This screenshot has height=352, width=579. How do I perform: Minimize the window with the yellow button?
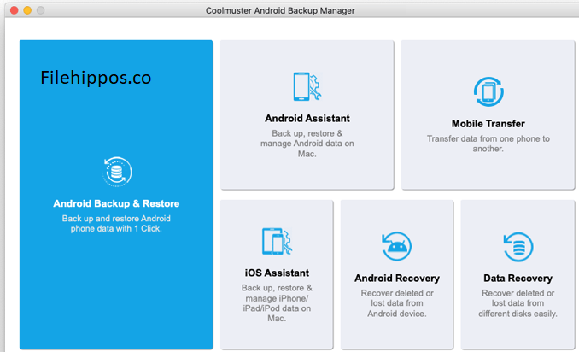coord(27,10)
